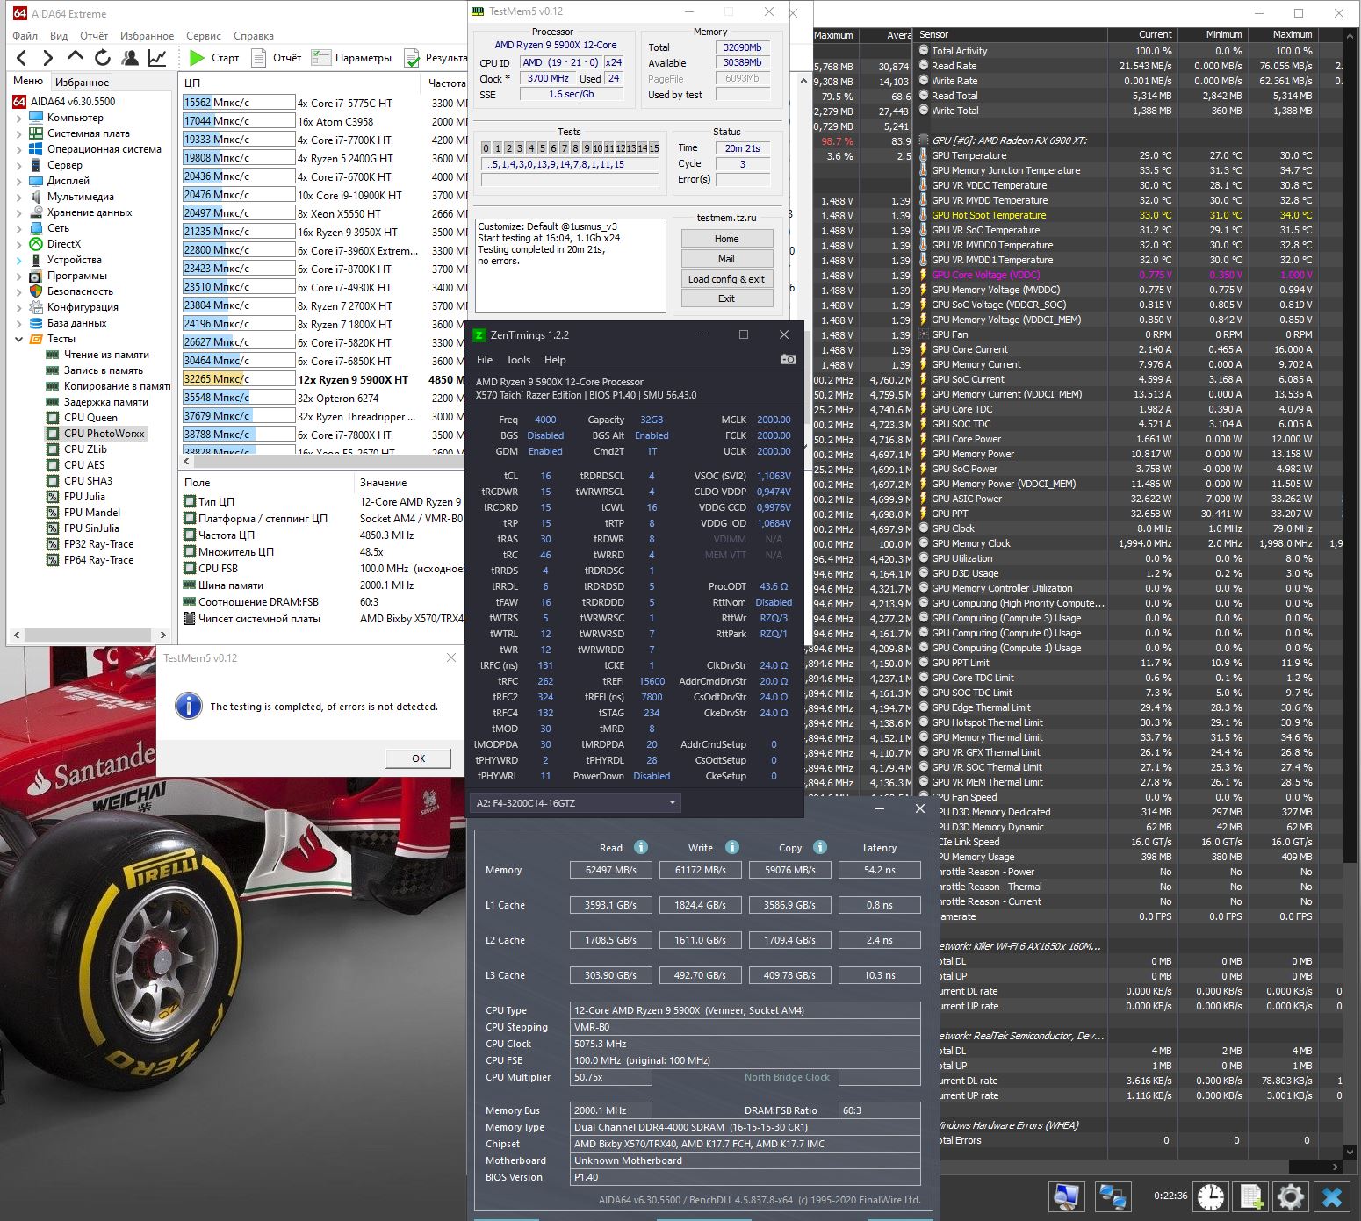Open ZenTimings Tools menu
Screen dimensions: 1361x1221
(518, 360)
